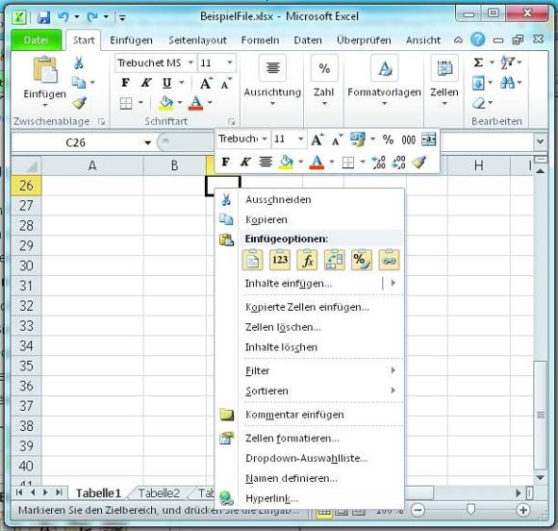Click the Name Box showing C26
This screenshot has width=558, height=531.
coord(75,142)
